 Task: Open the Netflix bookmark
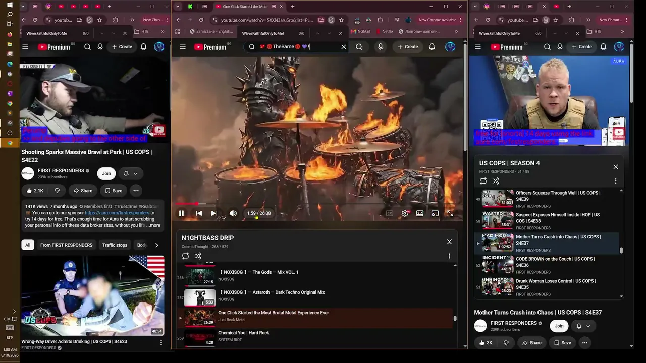point(384,32)
